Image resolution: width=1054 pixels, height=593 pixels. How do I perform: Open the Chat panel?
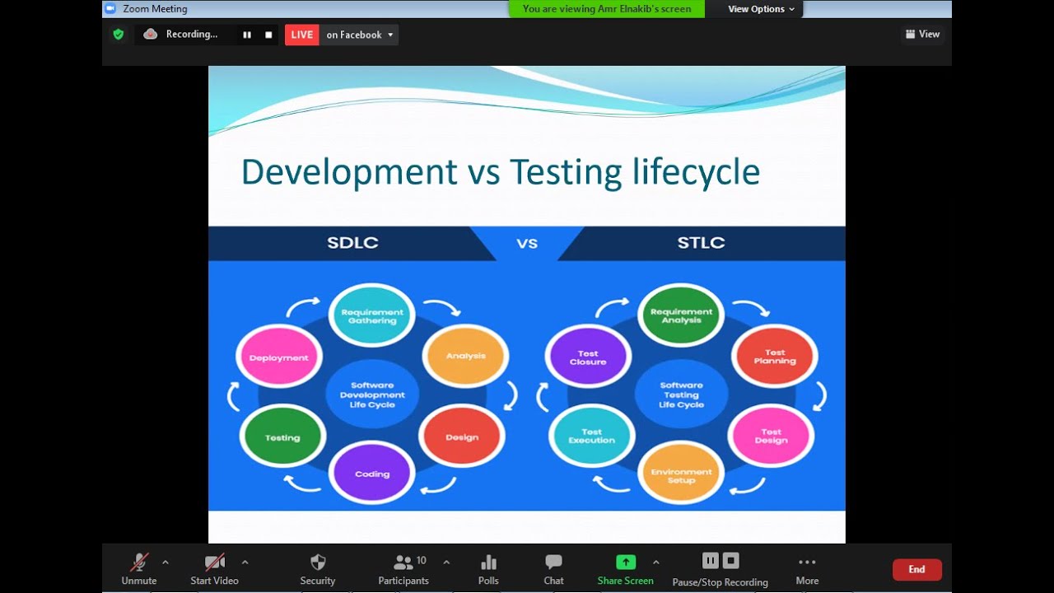point(553,568)
